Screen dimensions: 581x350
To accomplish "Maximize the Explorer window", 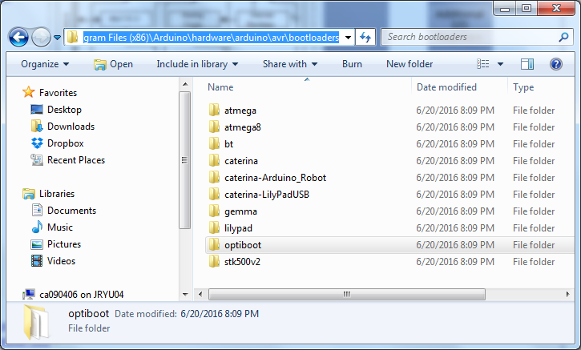I will (x=527, y=9).
